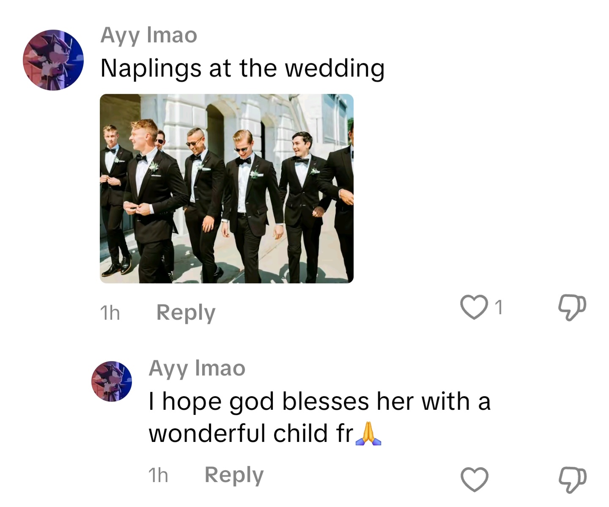Open the top comment's Shadow avatar profile
Viewport: 609px width, 507px height.
tap(53, 60)
